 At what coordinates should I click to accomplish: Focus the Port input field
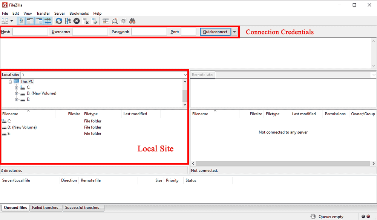(188, 32)
